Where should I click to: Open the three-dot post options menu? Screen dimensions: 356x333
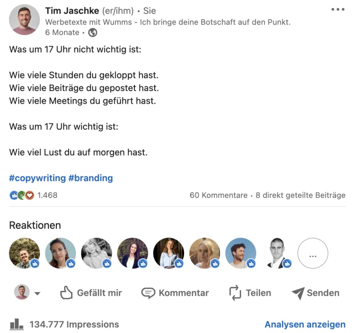point(338,10)
